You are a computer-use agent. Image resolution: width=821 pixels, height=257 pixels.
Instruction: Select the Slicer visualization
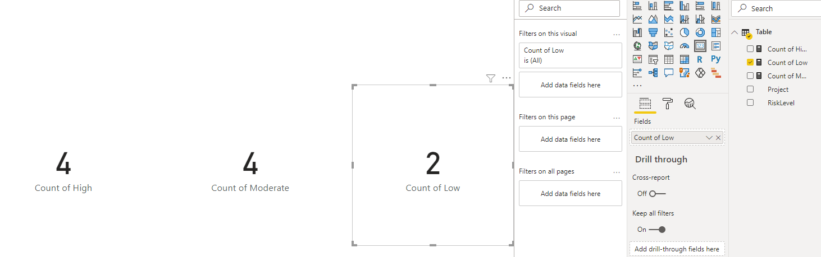[x=653, y=59]
